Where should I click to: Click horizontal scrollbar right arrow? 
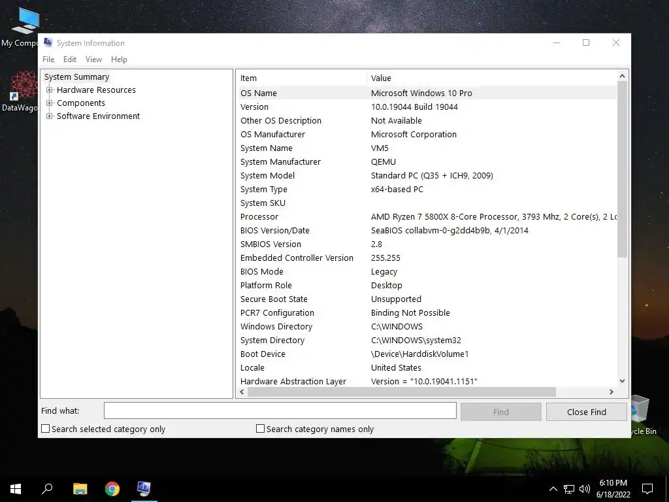coord(612,392)
